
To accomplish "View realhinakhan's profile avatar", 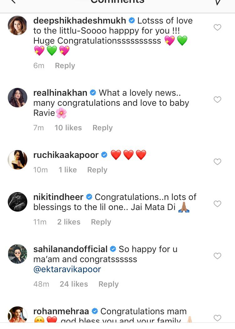I will click(18, 98).
